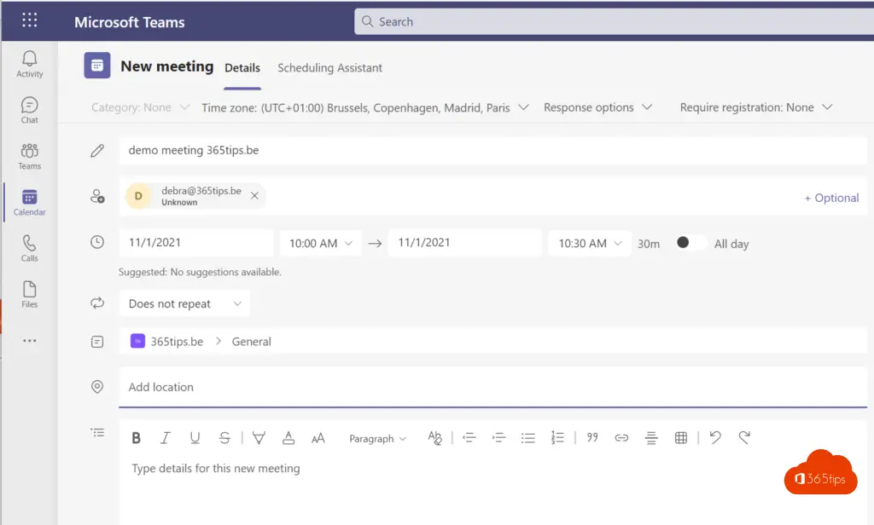The height and width of the screenshot is (525, 874).
Task: Click the Insert link icon
Action: 621,438
